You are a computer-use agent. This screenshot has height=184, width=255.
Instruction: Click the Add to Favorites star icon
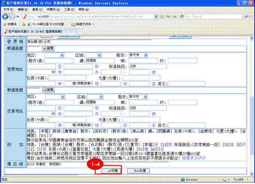(x=24, y=24)
